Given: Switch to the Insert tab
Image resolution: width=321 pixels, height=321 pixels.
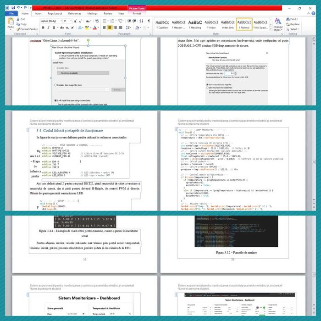Looking at the screenshot, I should pyautogui.click(x=38, y=13).
